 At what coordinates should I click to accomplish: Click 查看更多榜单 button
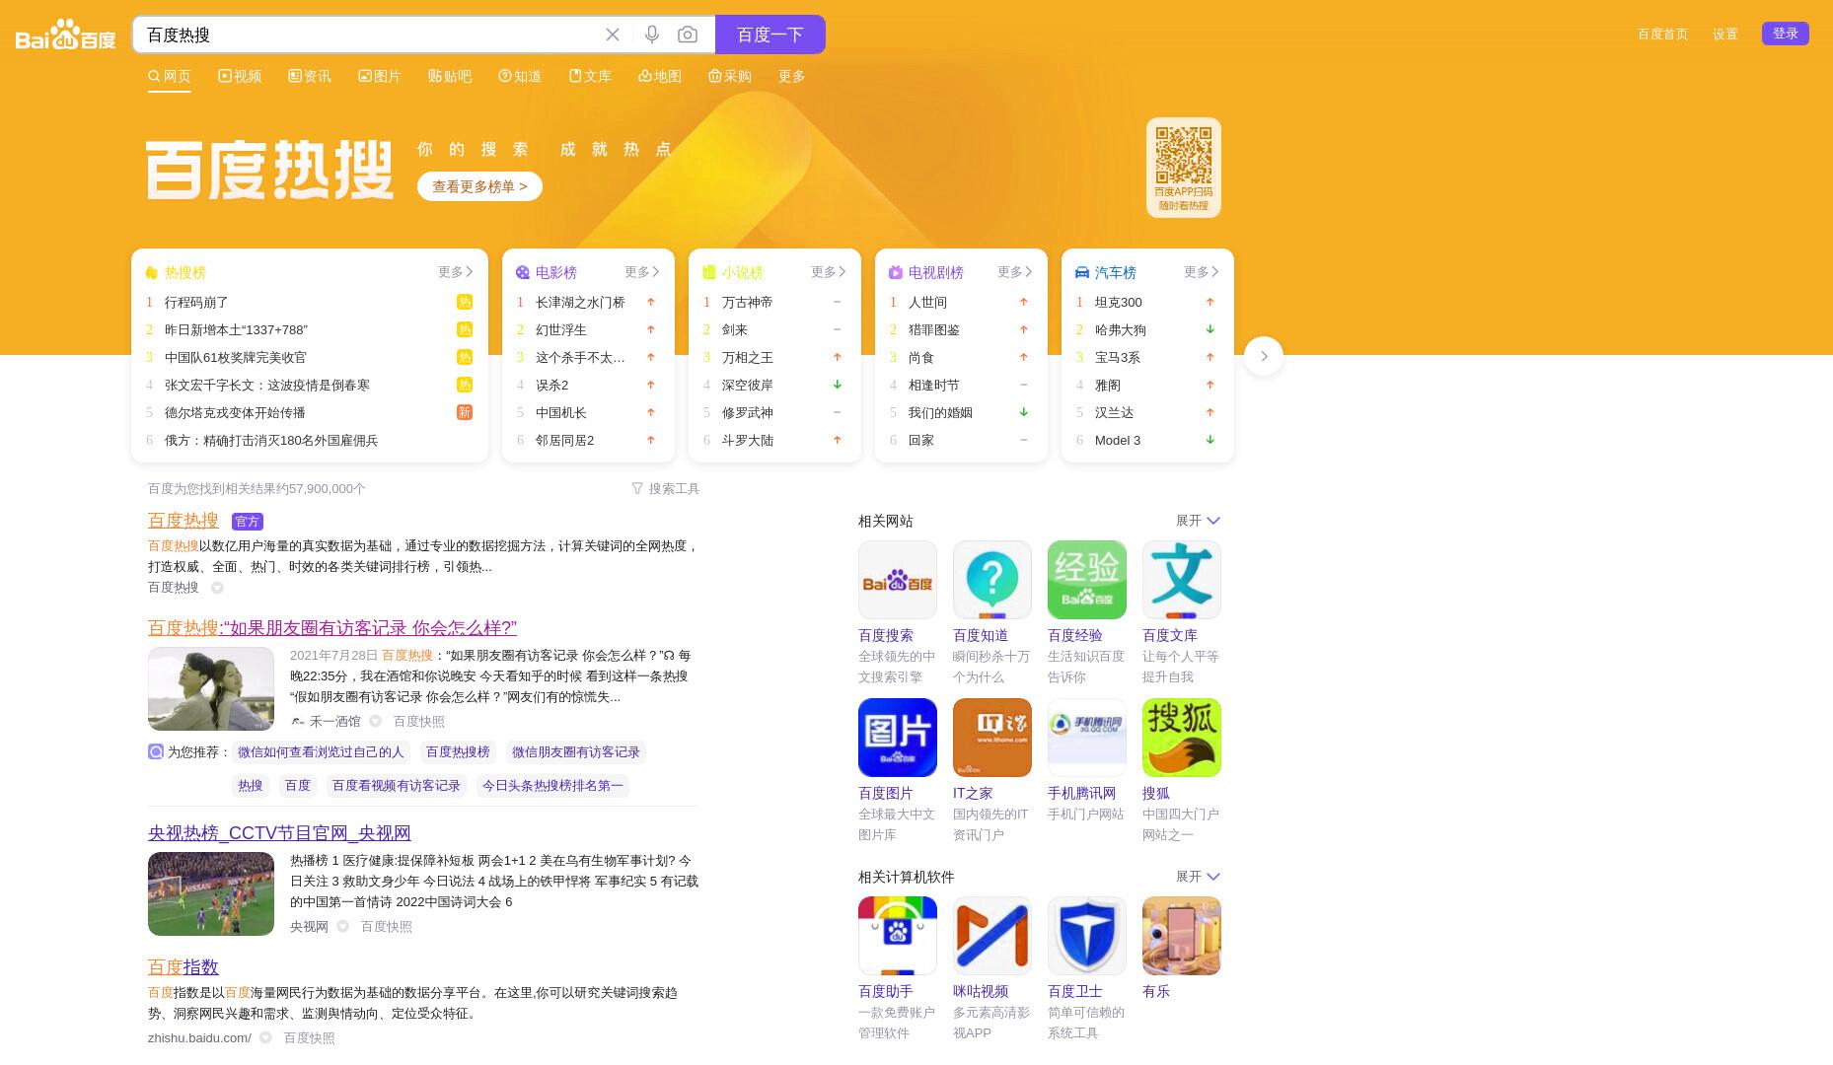click(479, 186)
